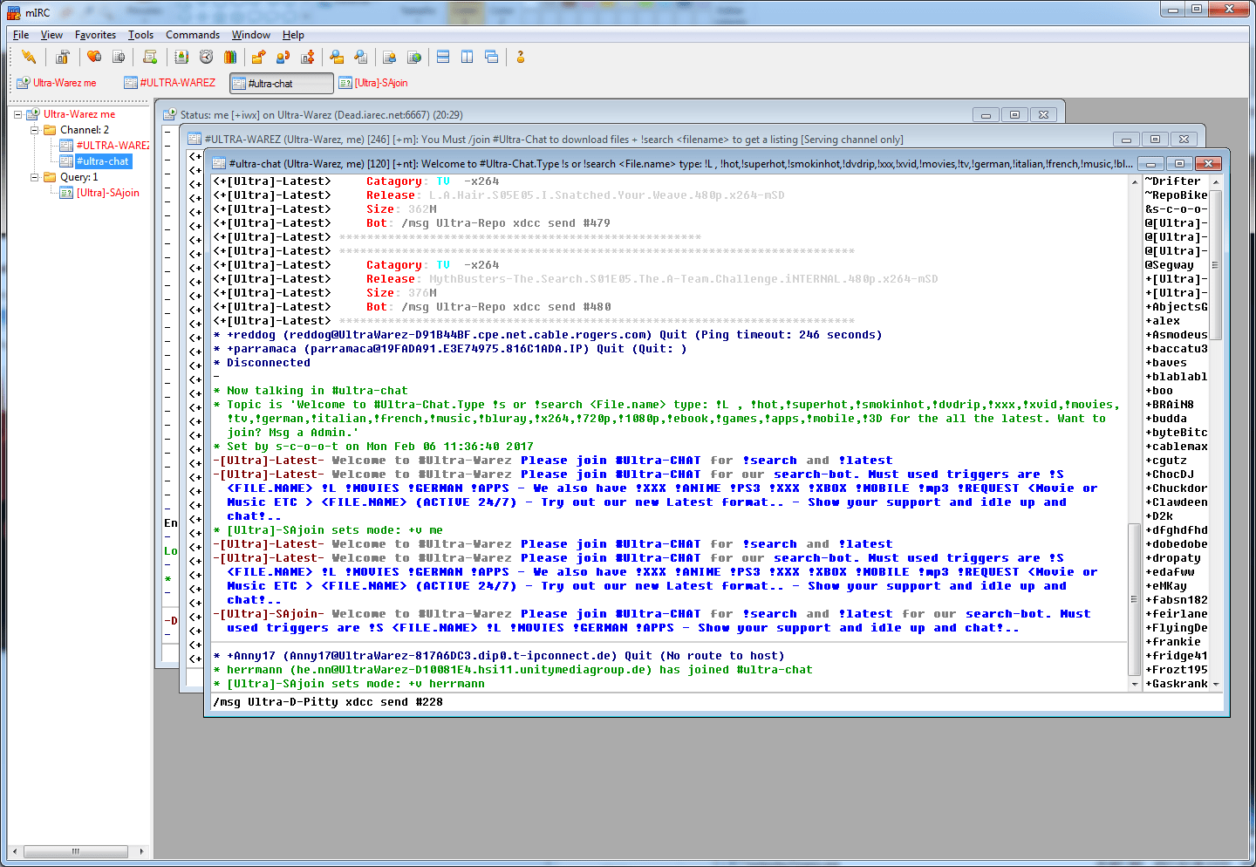Select [Ultra]-SAjoin query in treebar
The width and height of the screenshot is (1256, 867).
[x=107, y=193]
